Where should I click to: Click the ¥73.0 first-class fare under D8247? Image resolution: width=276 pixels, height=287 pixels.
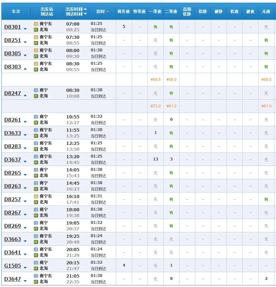pos(155,106)
